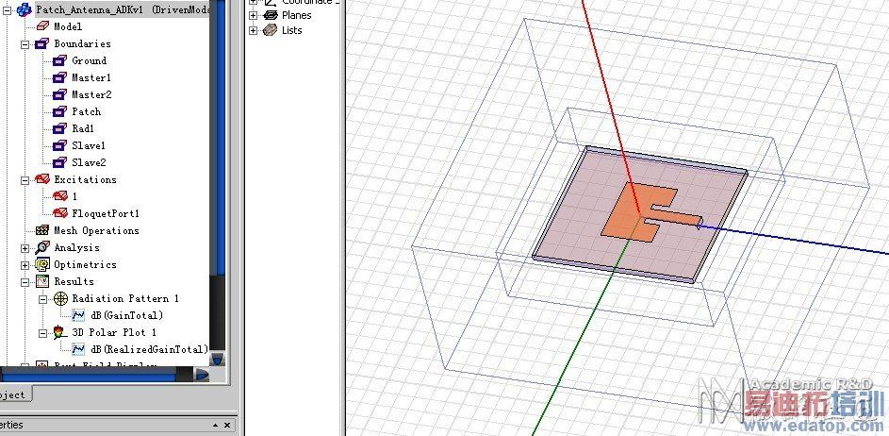Click the Boundaries folder icon

click(x=42, y=43)
